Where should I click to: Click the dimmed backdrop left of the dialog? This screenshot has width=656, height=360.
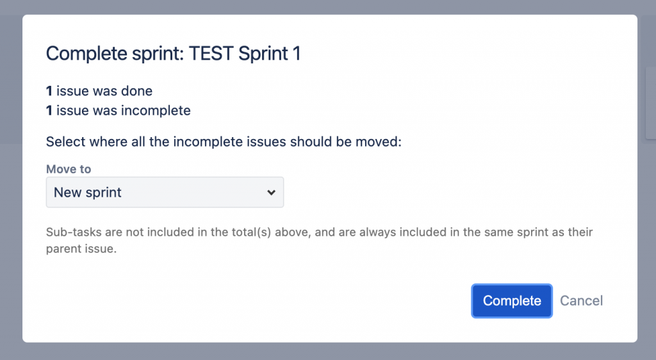[11, 192]
